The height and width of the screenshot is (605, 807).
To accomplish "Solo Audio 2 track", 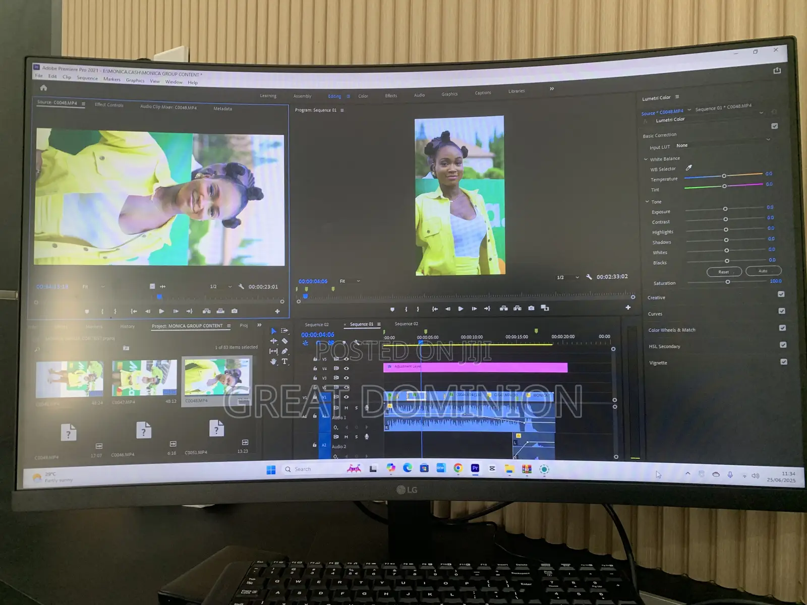I will (356, 437).
